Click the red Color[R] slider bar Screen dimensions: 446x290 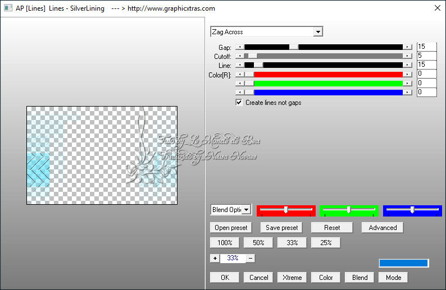click(324, 75)
